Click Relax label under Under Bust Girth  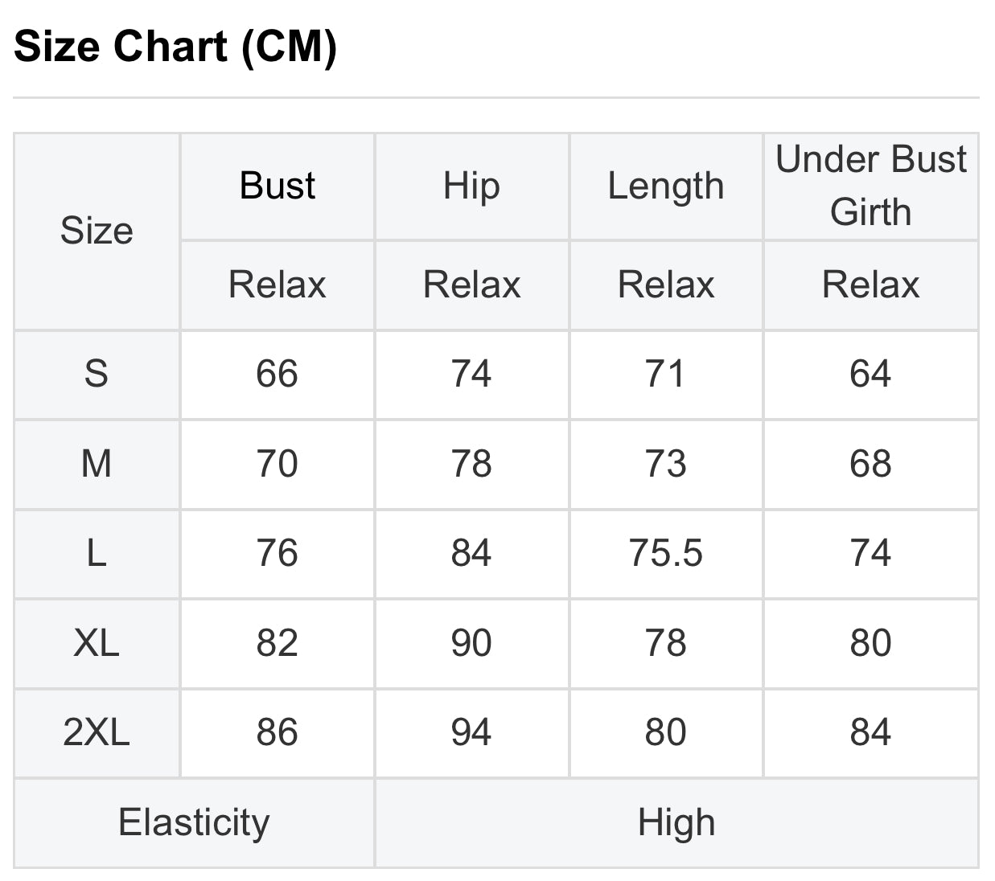pyautogui.click(x=870, y=285)
